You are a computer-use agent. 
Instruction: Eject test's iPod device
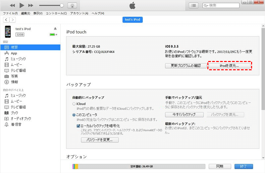click(55, 29)
